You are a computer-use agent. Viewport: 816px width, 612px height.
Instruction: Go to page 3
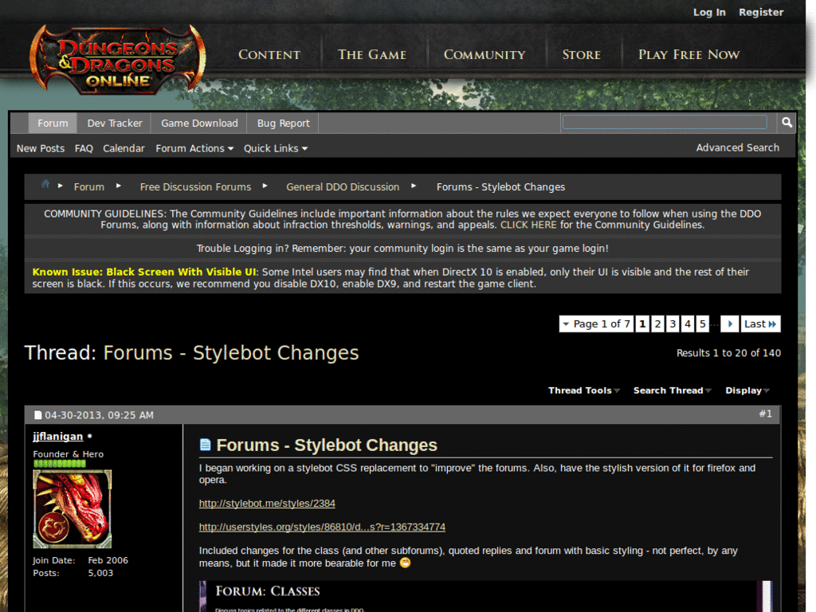point(673,324)
